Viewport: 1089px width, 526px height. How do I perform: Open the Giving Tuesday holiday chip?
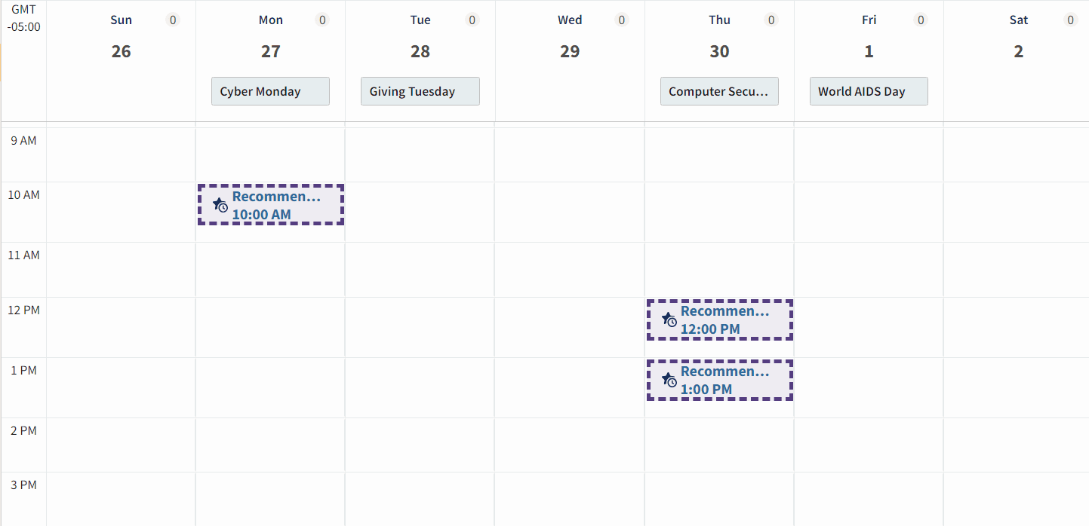420,90
